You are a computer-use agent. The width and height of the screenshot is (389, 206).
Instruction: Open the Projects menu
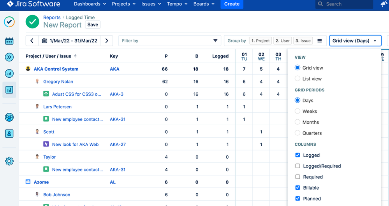[x=123, y=4]
